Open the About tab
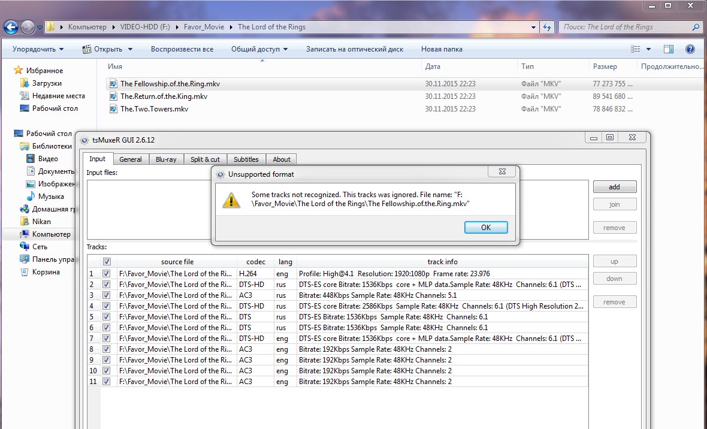This screenshot has height=429, width=707. tap(282, 159)
